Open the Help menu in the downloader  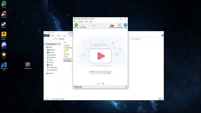(x=91, y=22)
